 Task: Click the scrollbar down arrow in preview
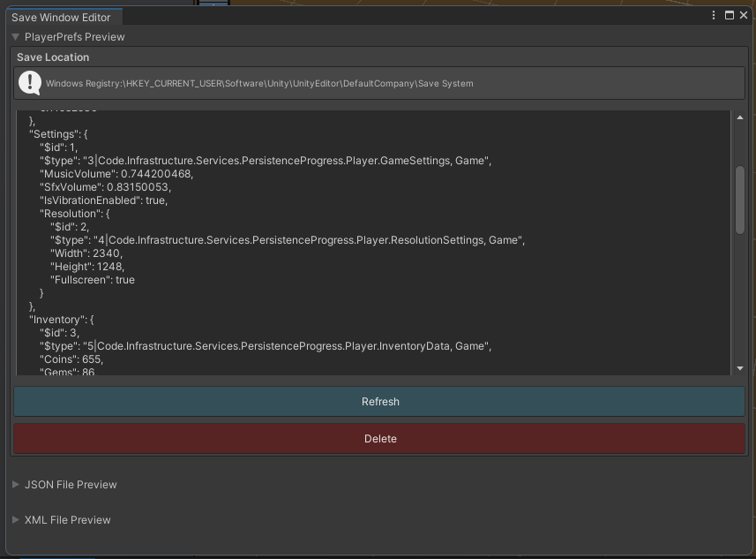[x=740, y=368]
